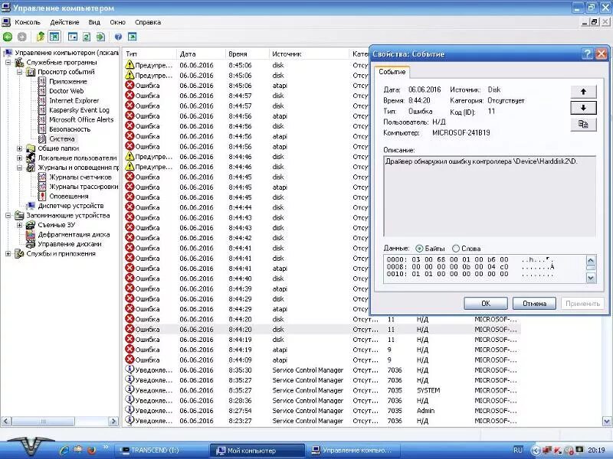Open Дефрагментация диска in the tree
The width and height of the screenshot is (613, 459).
pyautogui.click(x=74, y=235)
